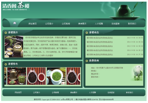The width and height of the screenshot is (148, 103).
Task: Open 公司简介 in top navigation
Action: coord(49,24)
